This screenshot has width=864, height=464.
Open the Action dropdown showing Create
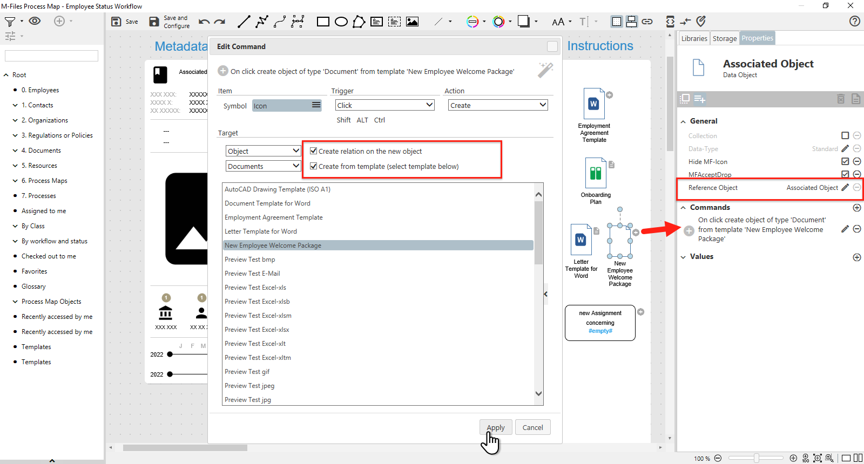(x=497, y=105)
